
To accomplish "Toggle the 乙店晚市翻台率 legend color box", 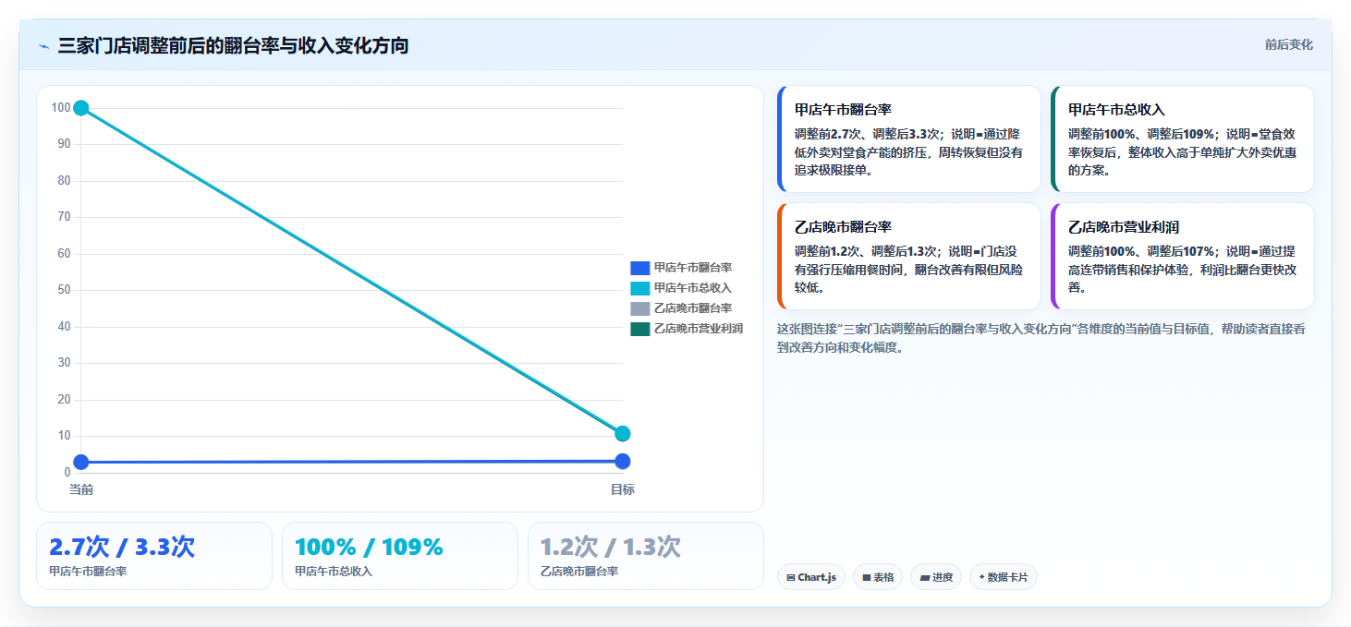I will [640, 308].
